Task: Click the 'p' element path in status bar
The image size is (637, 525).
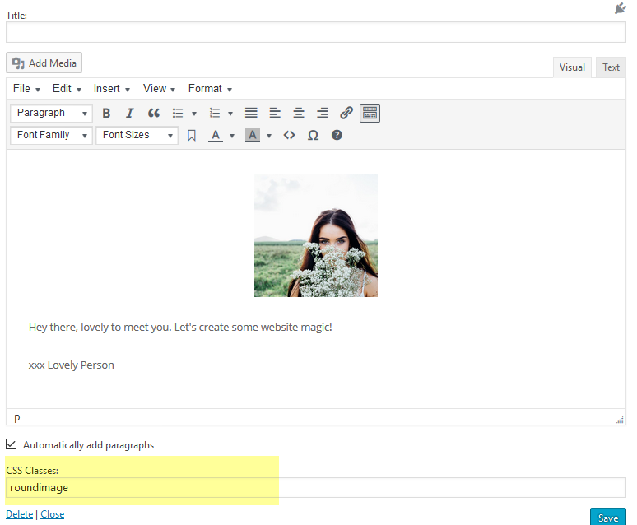Action: [x=17, y=417]
